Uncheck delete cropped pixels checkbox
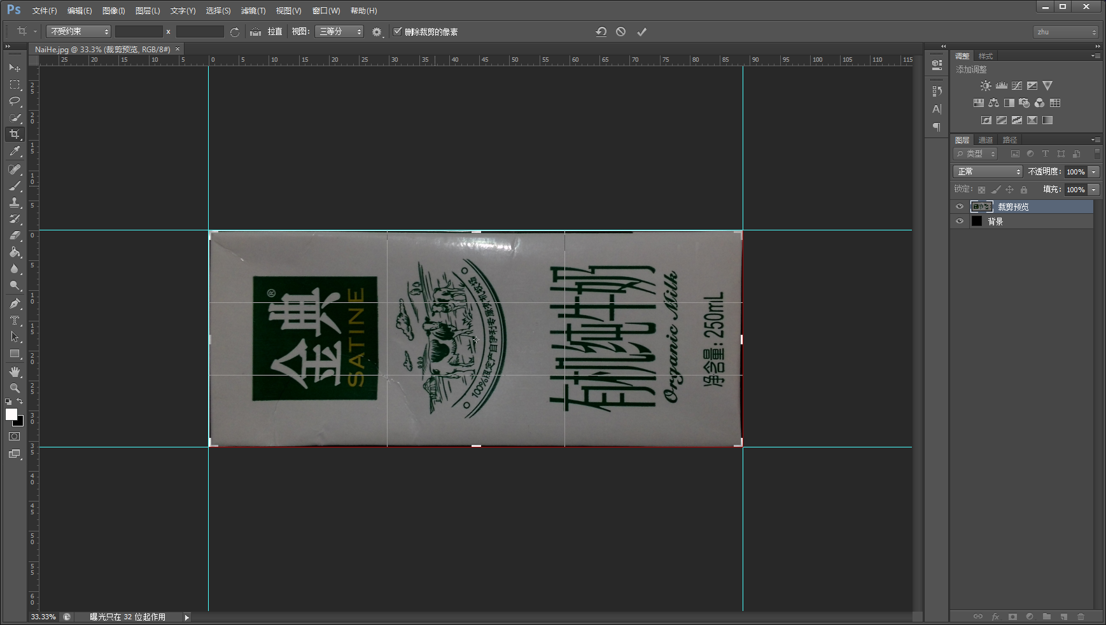 pyautogui.click(x=398, y=31)
